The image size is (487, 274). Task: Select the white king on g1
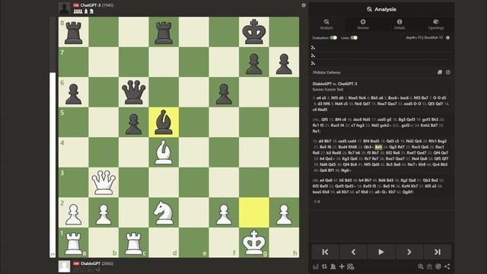[253, 243]
